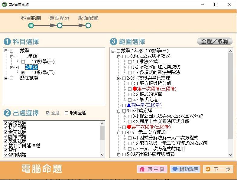The width and height of the screenshot is (237, 180).
Task: Check the 109數學(一) checkbox
Action: click(x=23, y=62)
